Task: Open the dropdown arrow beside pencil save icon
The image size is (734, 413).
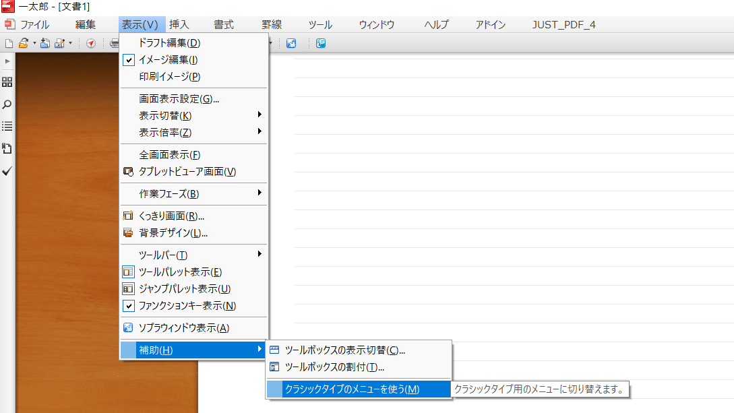Action: (70, 44)
